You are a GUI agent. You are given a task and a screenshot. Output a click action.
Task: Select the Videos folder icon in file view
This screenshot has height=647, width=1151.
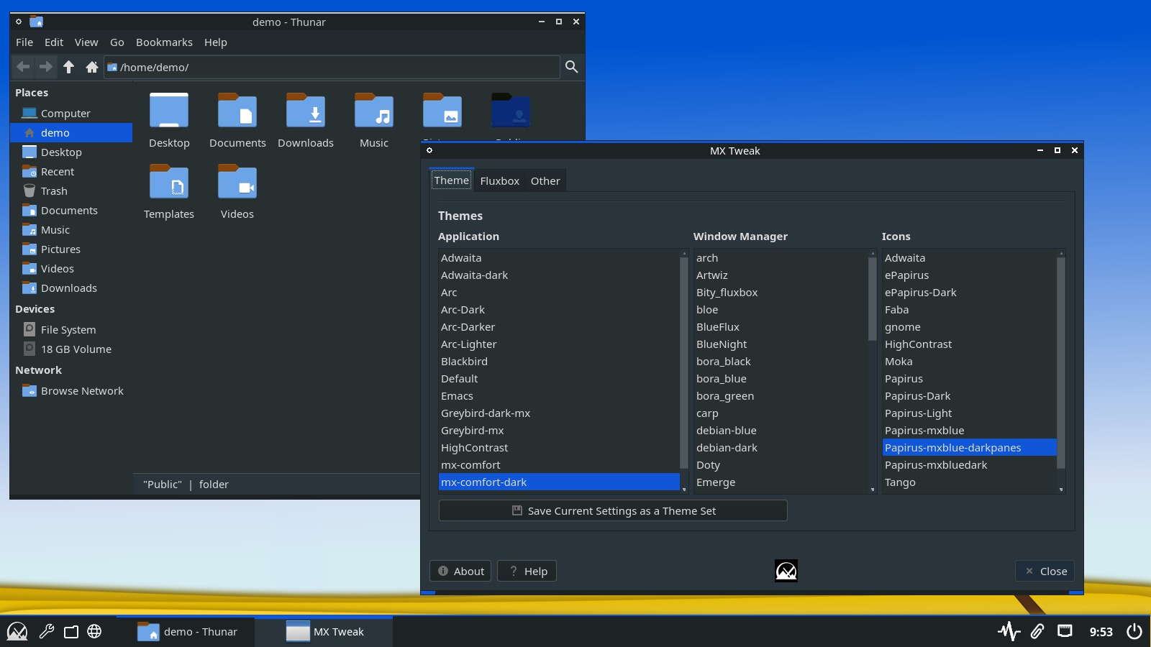pyautogui.click(x=237, y=183)
